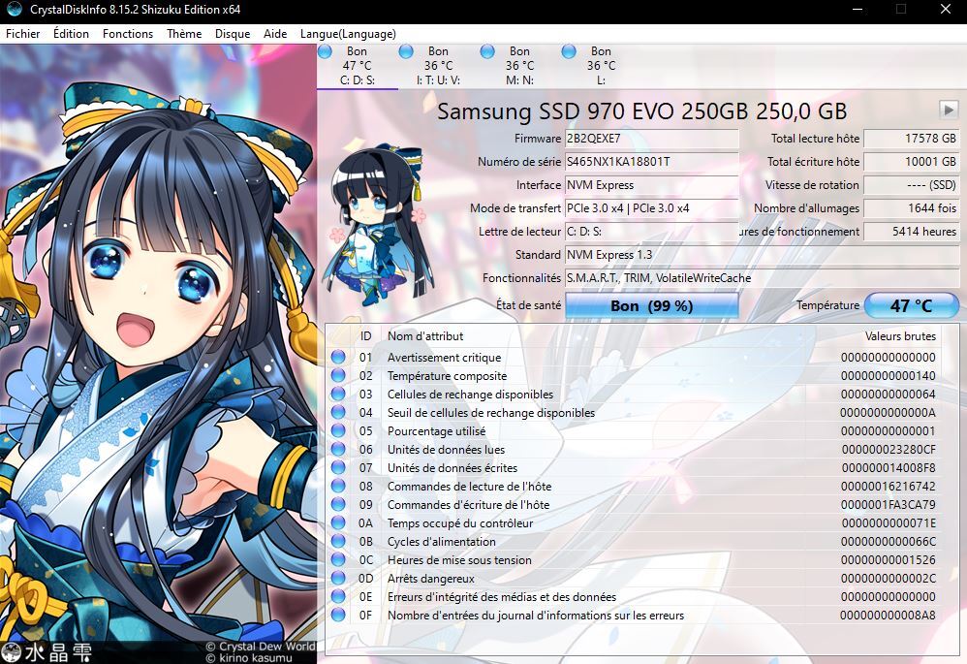This screenshot has width=967, height=664.
Task: Open the Langue(Language) menu
Action: pos(348,33)
